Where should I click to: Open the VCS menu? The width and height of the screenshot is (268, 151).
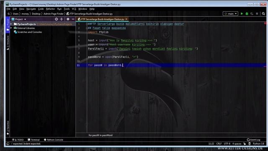[x=74, y=9]
